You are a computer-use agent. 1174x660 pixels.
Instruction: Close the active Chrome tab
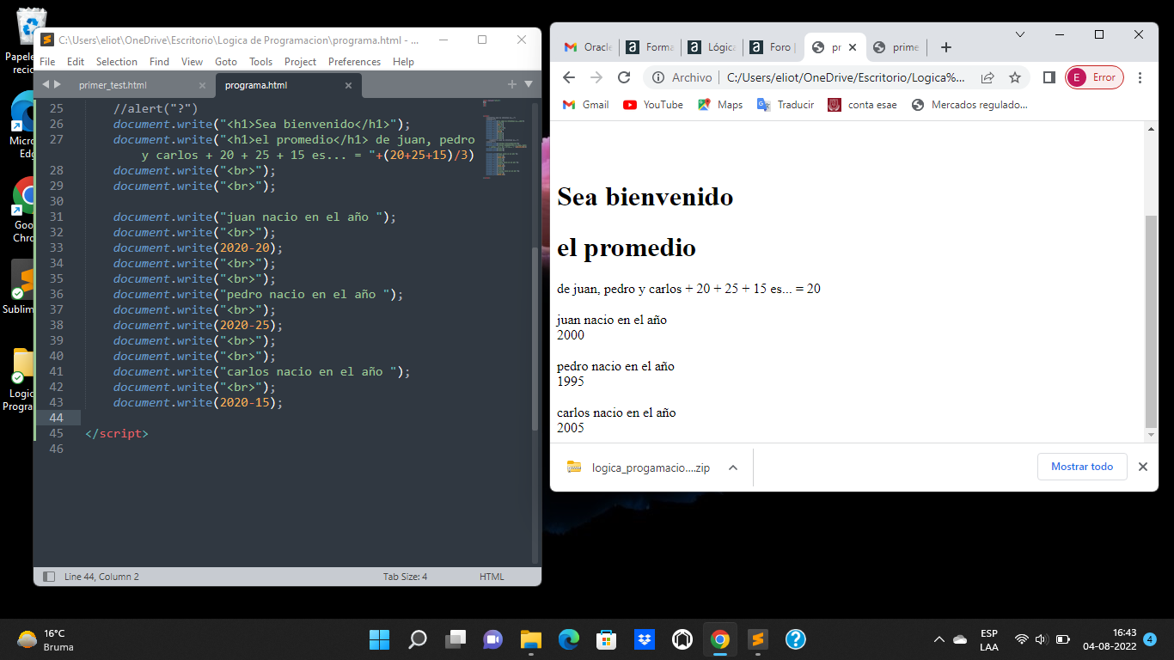pos(853,47)
